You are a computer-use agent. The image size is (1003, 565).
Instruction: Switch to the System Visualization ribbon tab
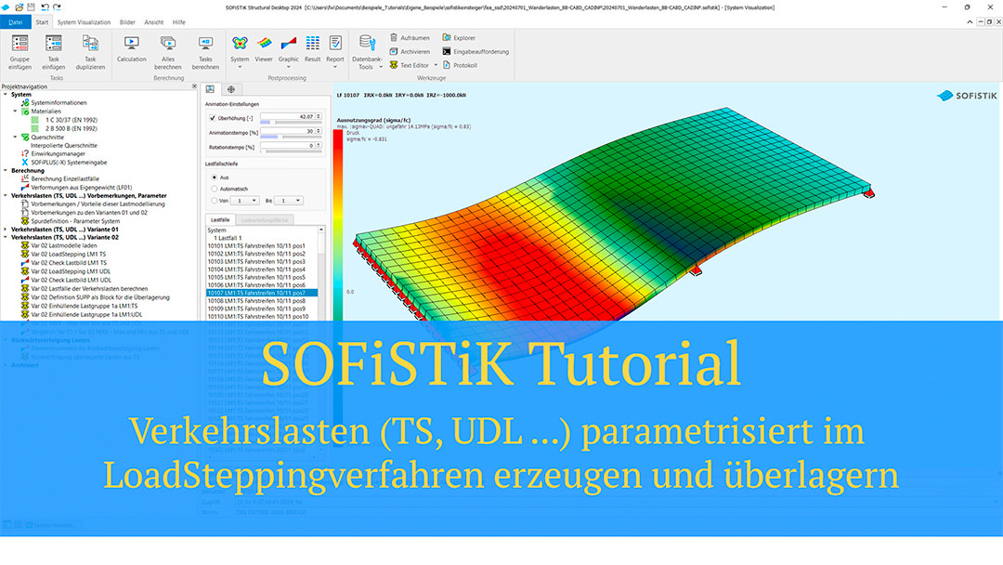pos(83,21)
